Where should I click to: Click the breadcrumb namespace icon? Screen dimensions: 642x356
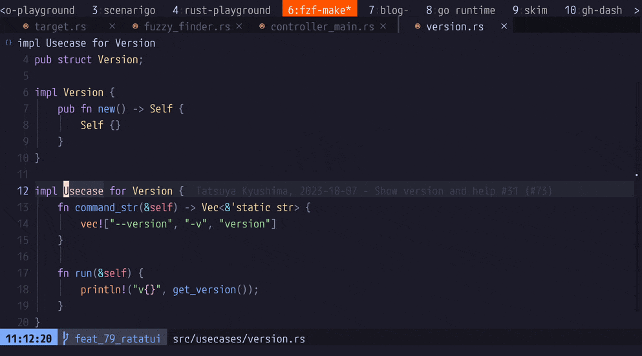8,43
